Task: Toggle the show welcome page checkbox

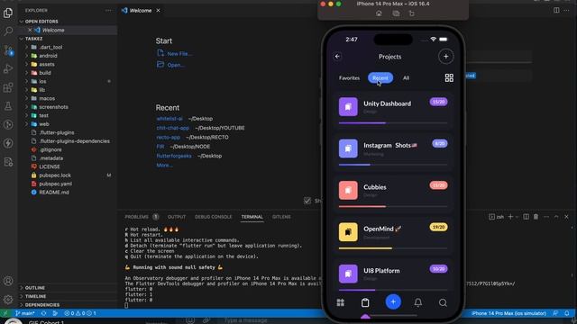Action: click(x=307, y=201)
